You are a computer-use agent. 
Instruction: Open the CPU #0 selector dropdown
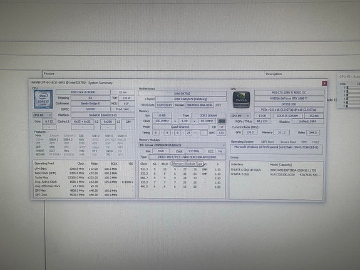(42, 115)
